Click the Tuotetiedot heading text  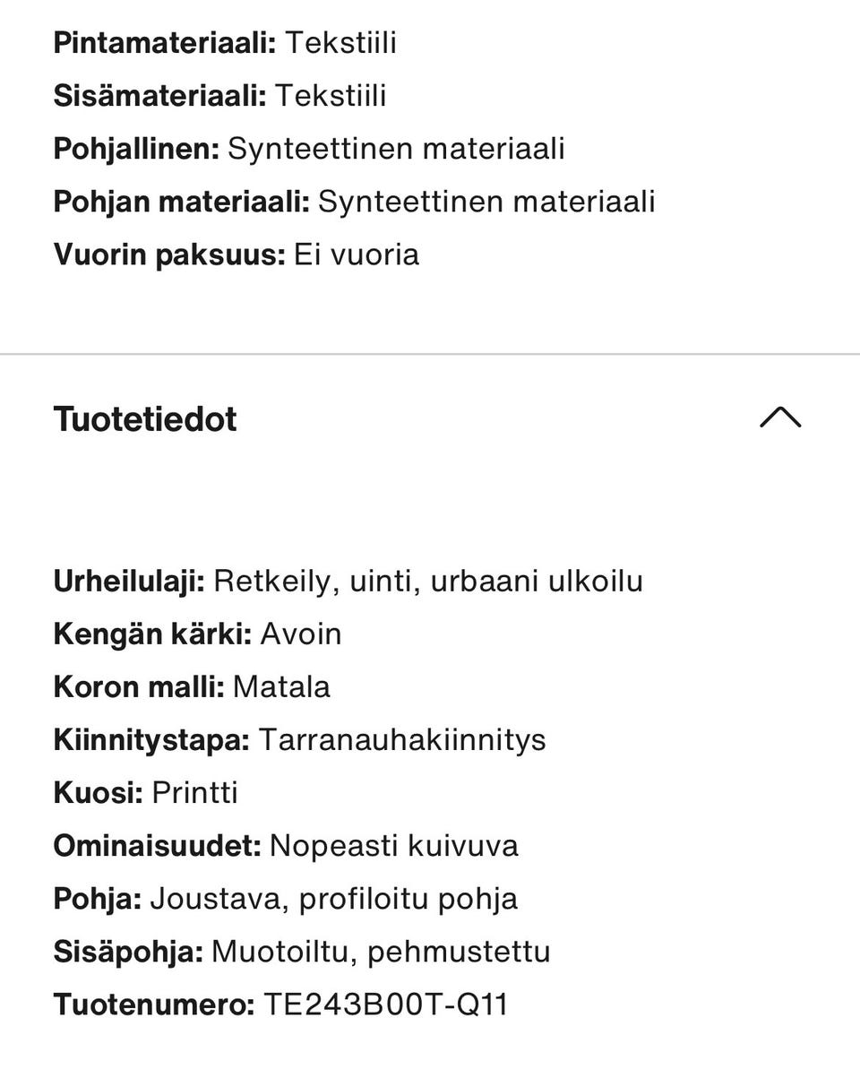[x=145, y=418]
